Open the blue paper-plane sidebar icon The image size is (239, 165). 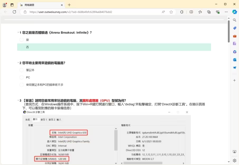click(x=235, y=68)
